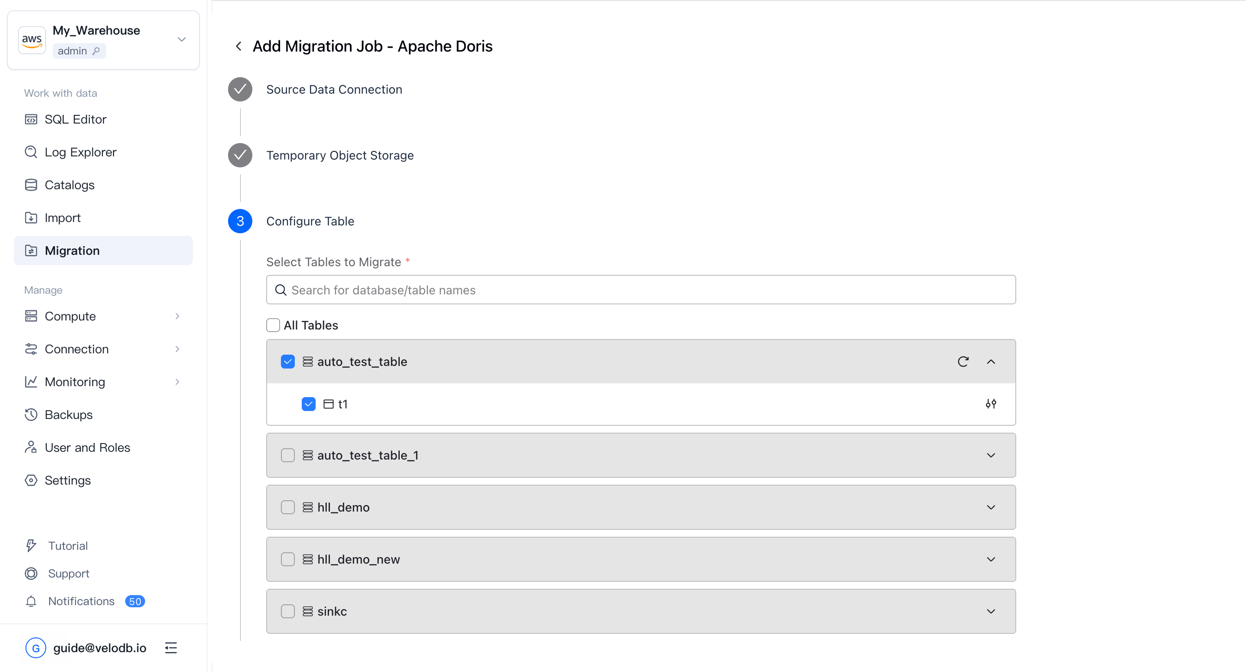The height and width of the screenshot is (672, 1246).
Task: Open the Tutorial from the sidebar
Action: (x=68, y=545)
